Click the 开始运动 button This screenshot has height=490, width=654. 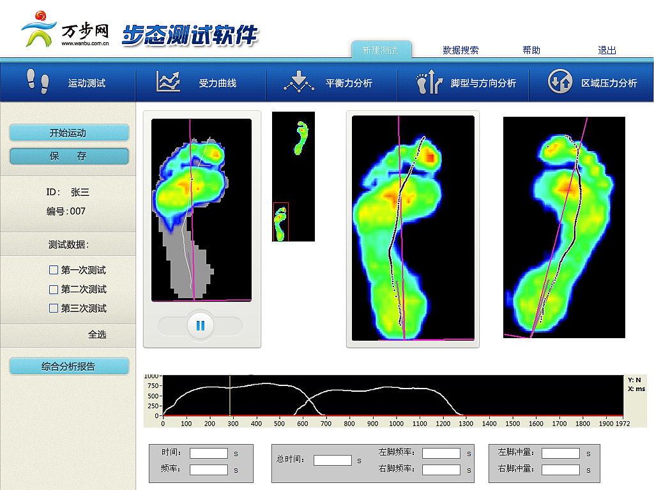coord(69,133)
